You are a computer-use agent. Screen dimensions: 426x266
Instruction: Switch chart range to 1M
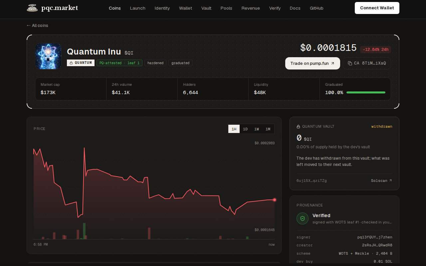point(268,129)
